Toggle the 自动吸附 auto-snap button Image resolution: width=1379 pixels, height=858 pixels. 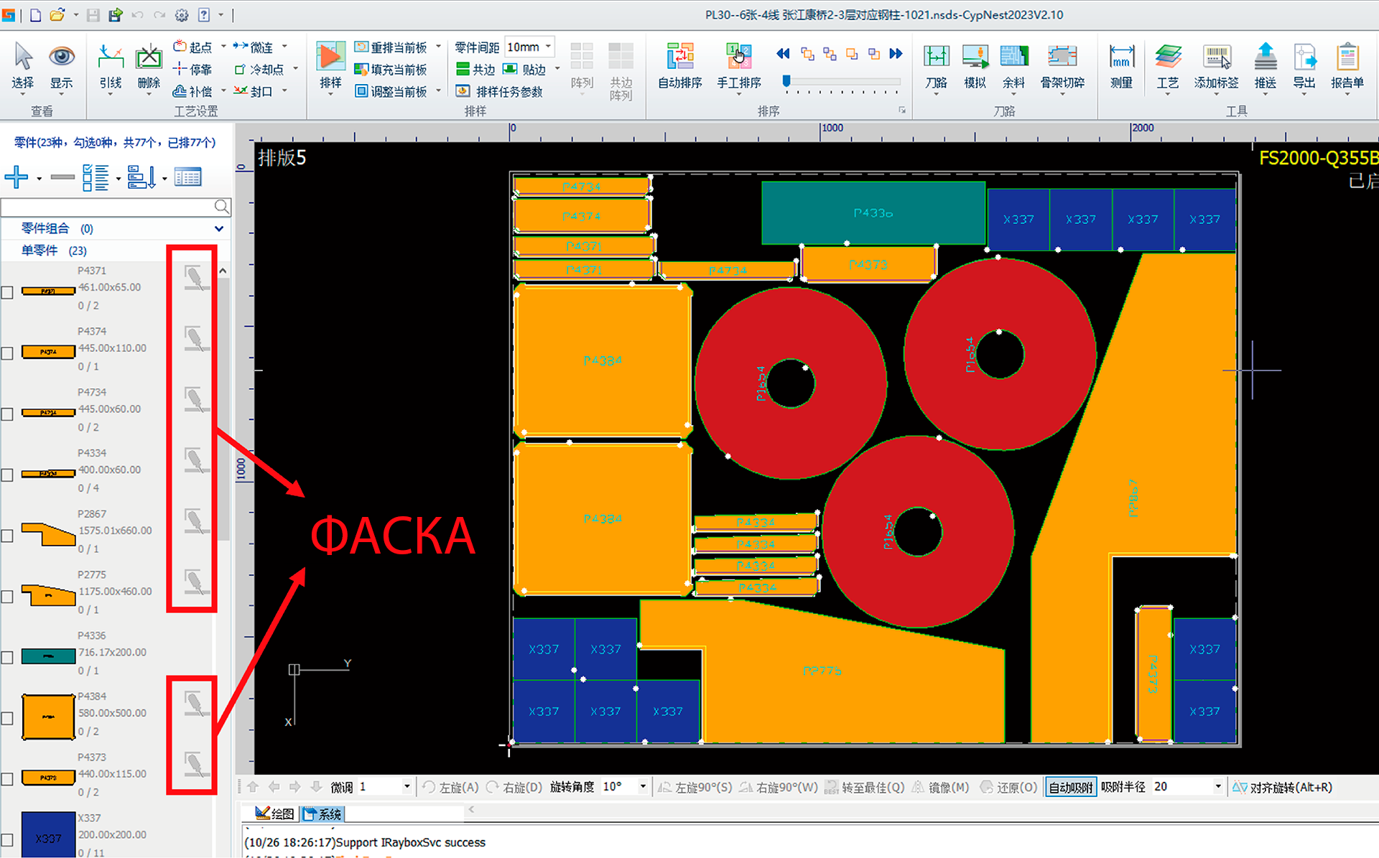1070,788
